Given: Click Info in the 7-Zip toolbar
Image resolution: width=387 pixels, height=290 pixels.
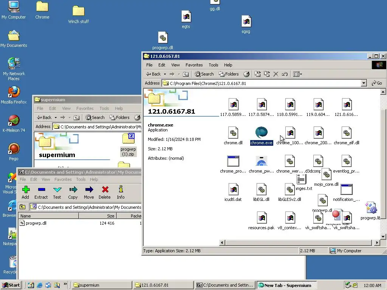Looking at the screenshot, I should pyautogui.click(x=121, y=192).
